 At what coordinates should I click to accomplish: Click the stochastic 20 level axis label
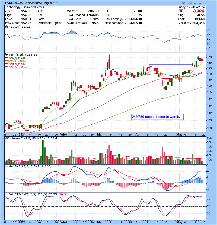pos(208,214)
